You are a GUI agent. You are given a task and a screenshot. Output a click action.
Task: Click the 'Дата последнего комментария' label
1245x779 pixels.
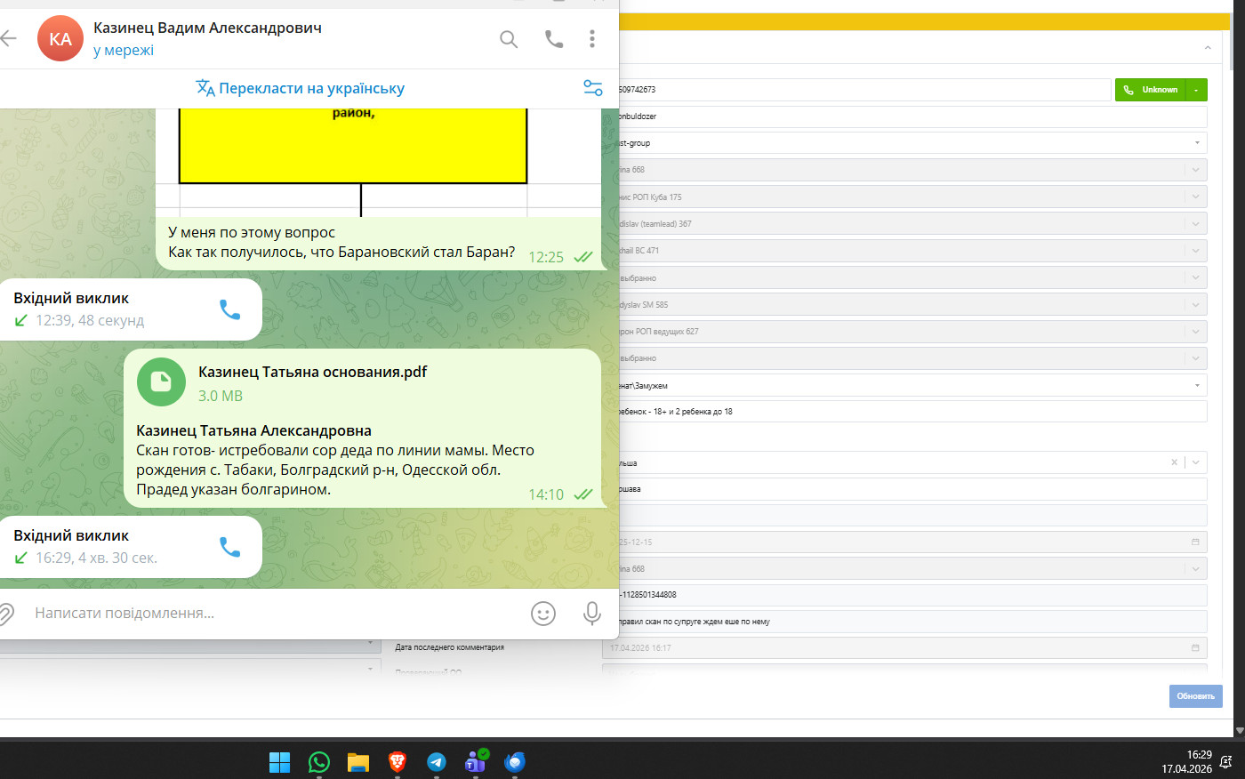[450, 647]
